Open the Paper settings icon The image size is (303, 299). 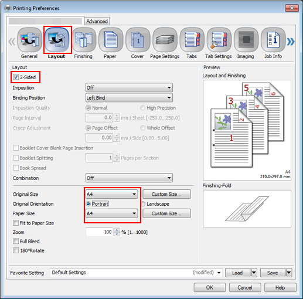tap(111, 40)
